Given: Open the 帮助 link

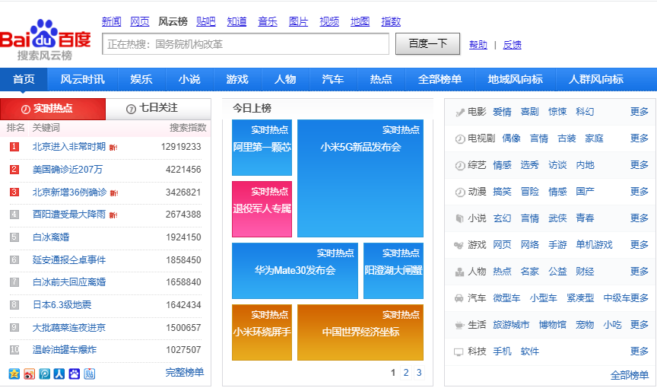Looking at the screenshot, I should tap(478, 45).
